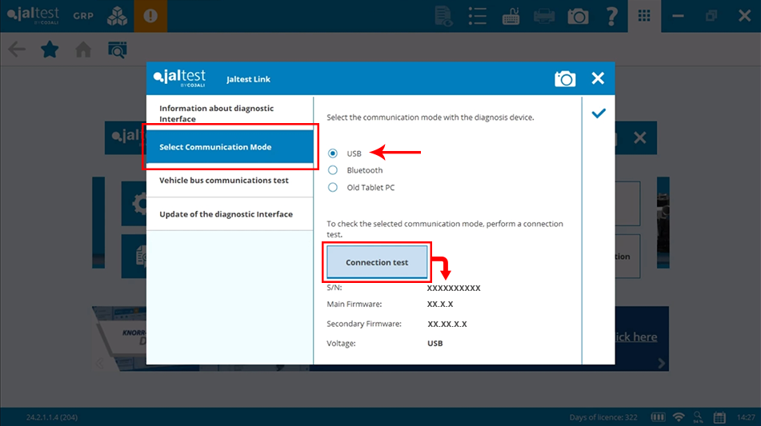The width and height of the screenshot is (761, 426).
Task: Minimize the main Jaltest window
Action: (678, 16)
